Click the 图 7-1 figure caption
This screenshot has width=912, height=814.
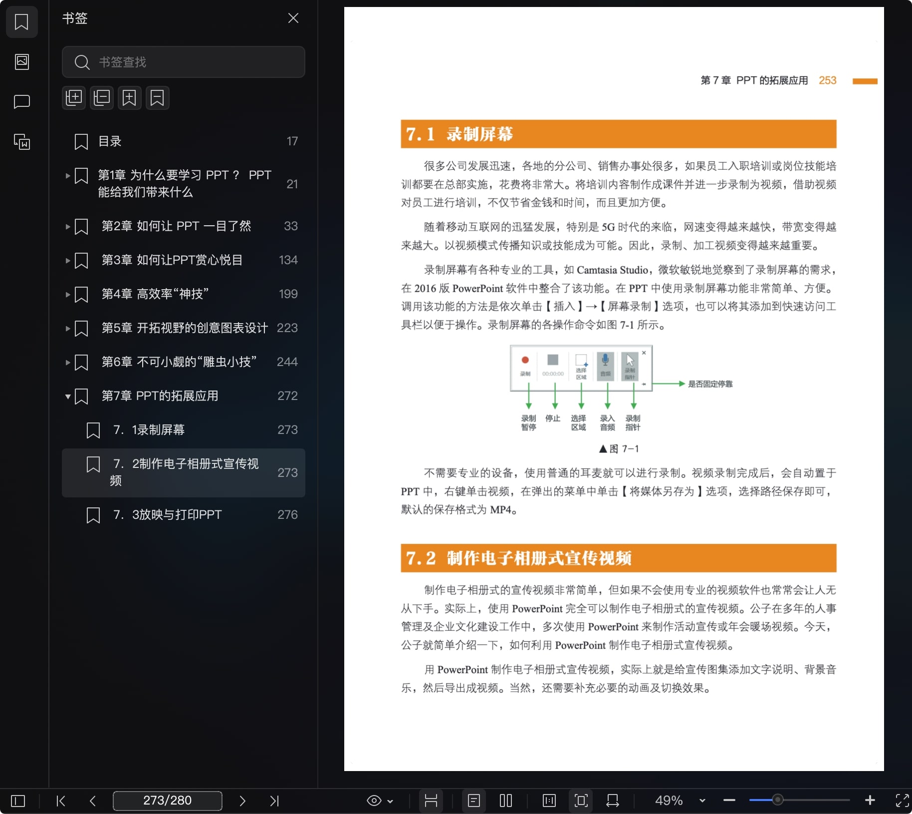click(619, 448)
